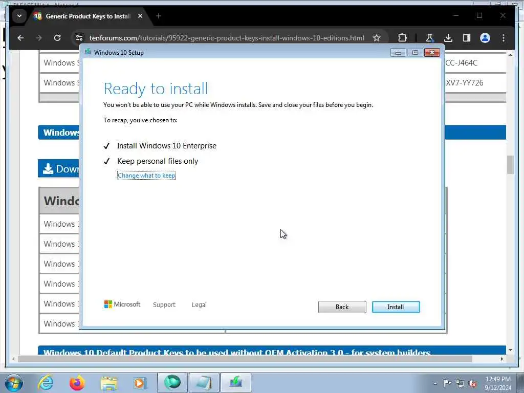The width and height of the screenshot is (524, 393).
Task: Switch to the Notepad taskbar item
Action: [x=204, y=383]
